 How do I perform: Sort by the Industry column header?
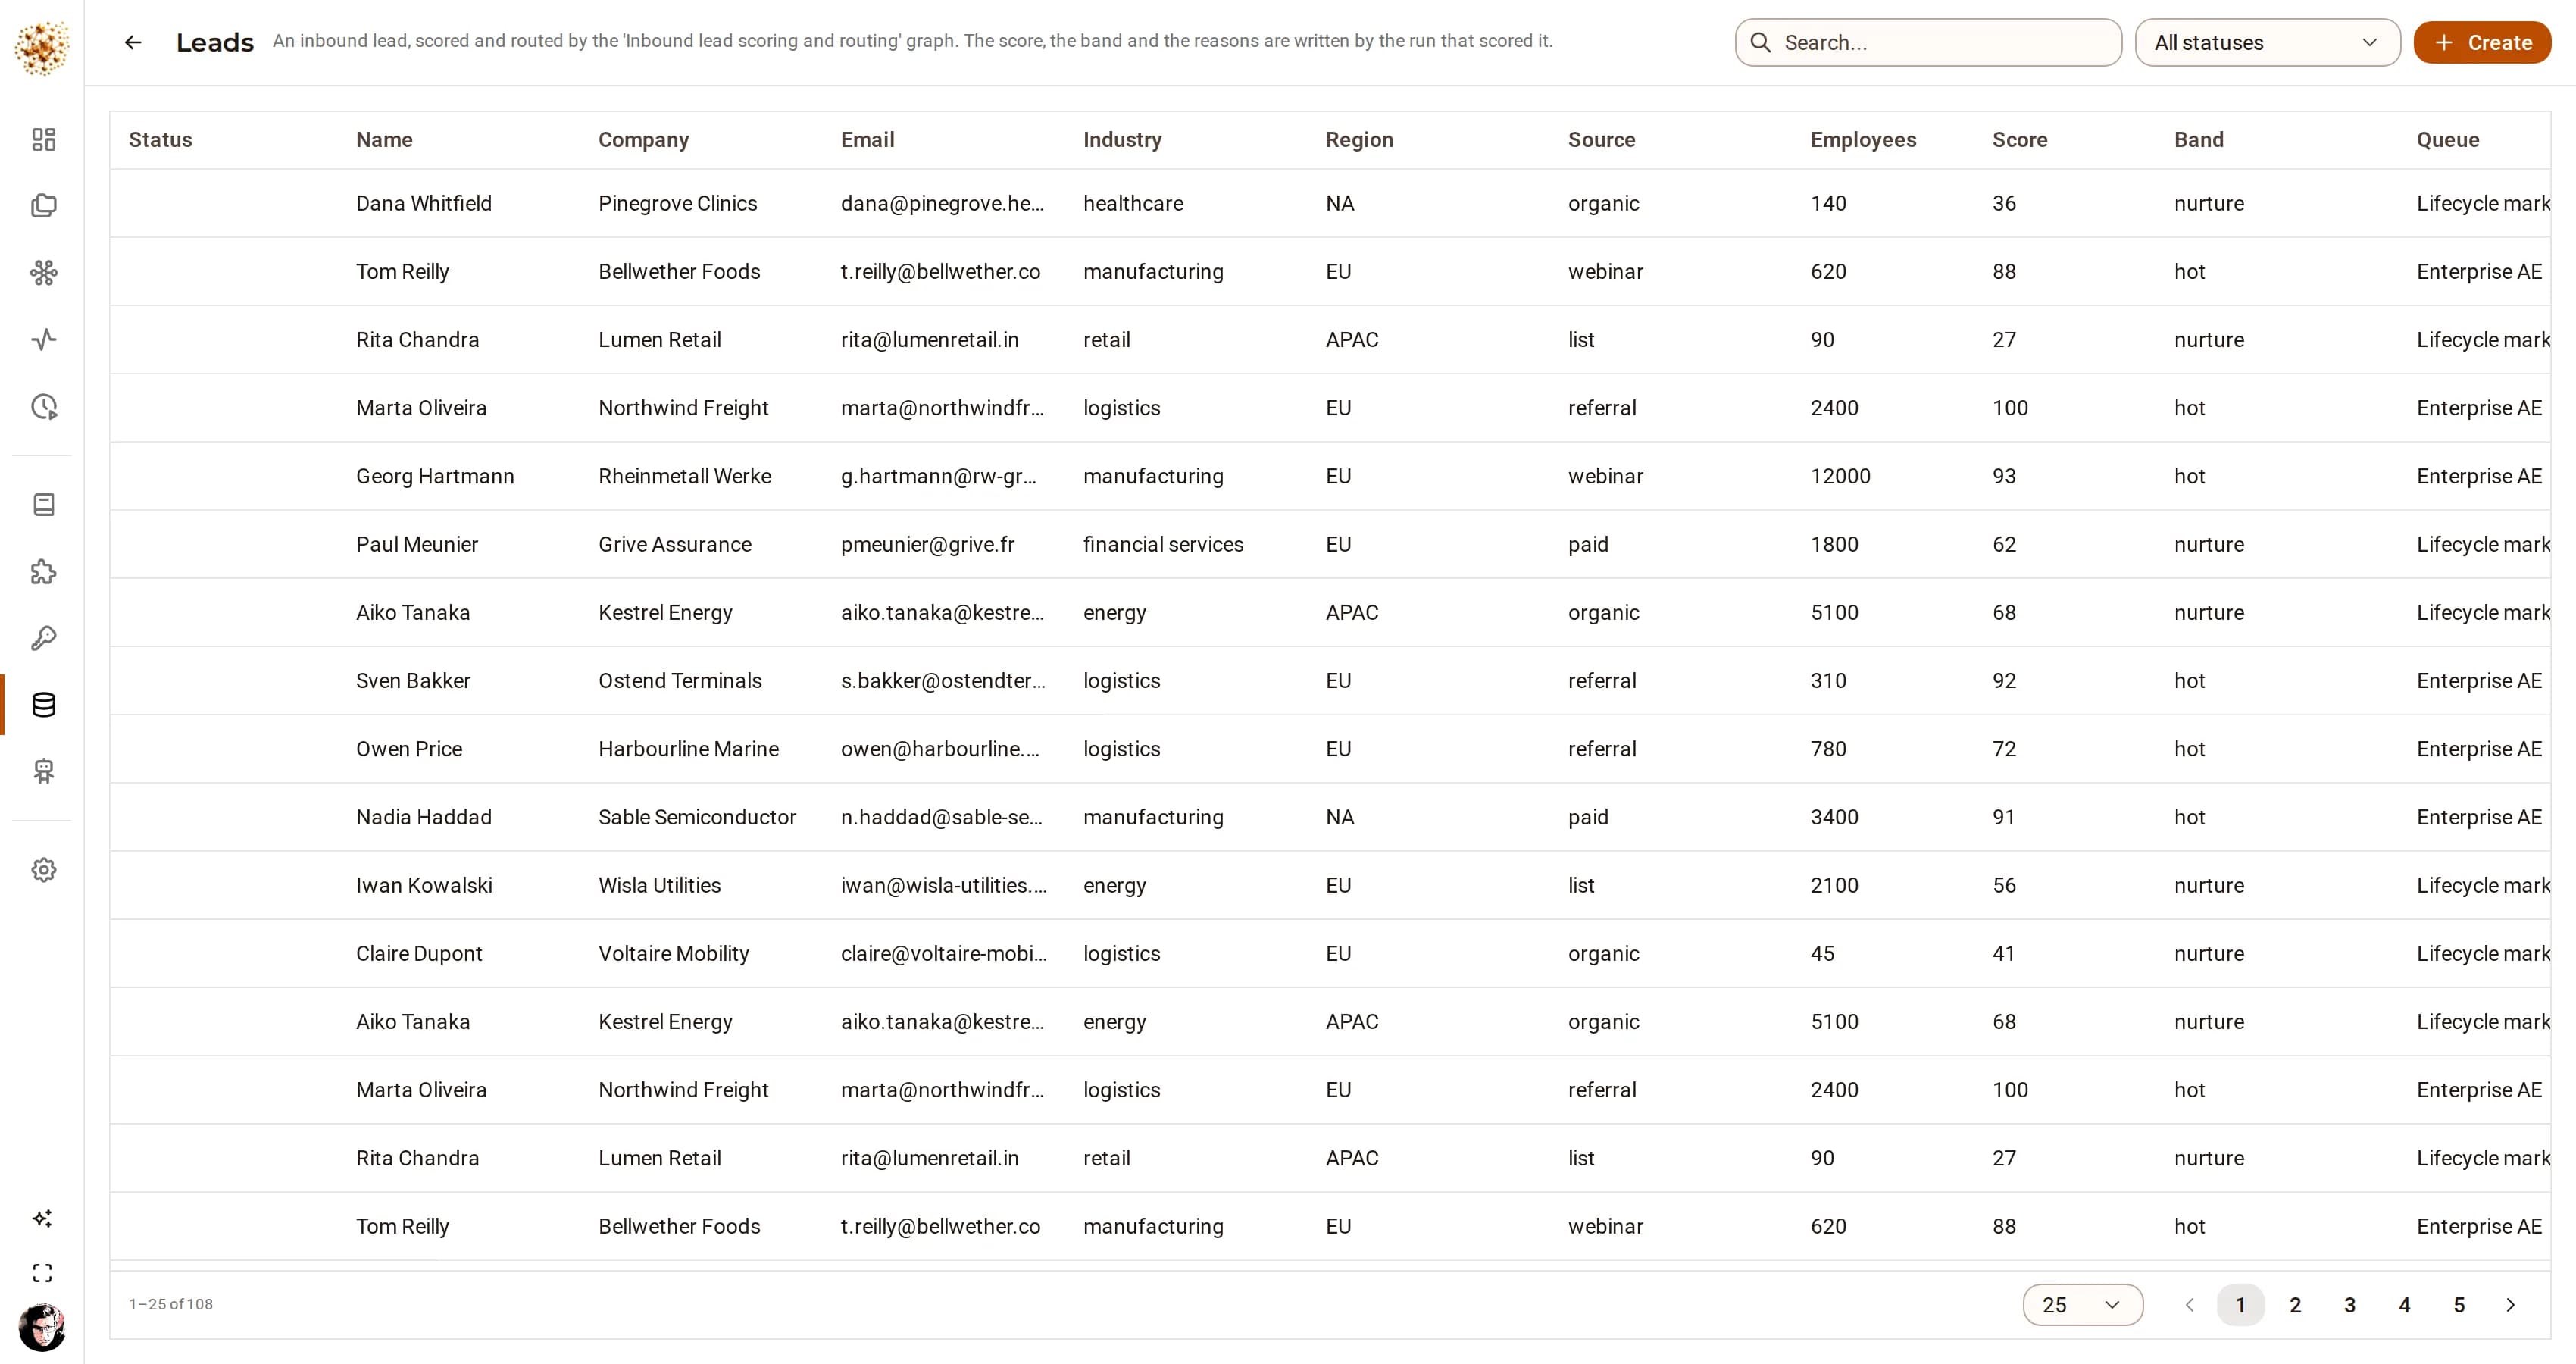point(1122,140)
